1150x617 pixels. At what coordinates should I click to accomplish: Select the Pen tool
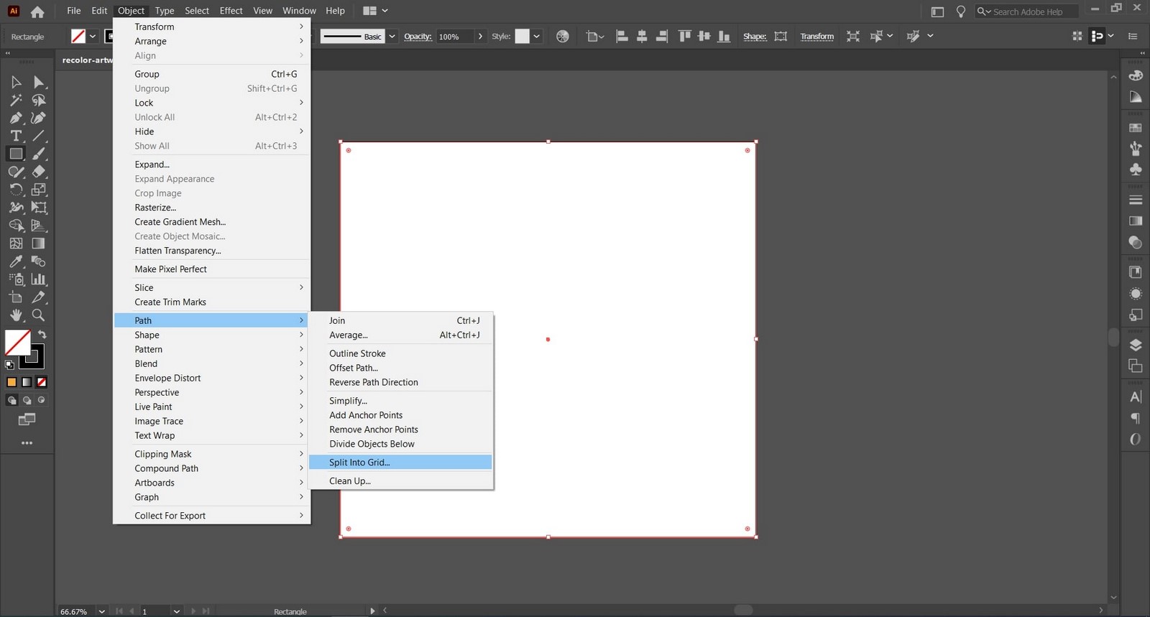(16, 118)
